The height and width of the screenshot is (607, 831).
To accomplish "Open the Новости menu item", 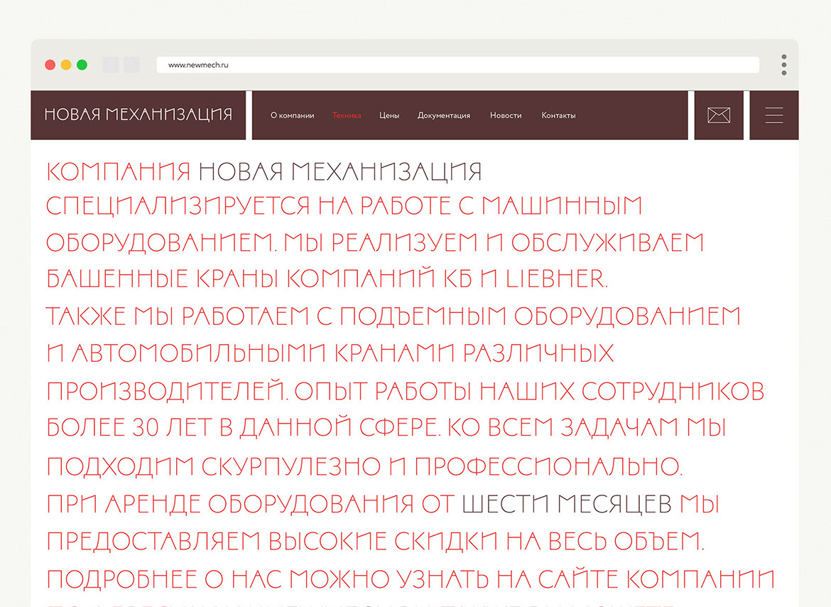I will coord(506,116).
